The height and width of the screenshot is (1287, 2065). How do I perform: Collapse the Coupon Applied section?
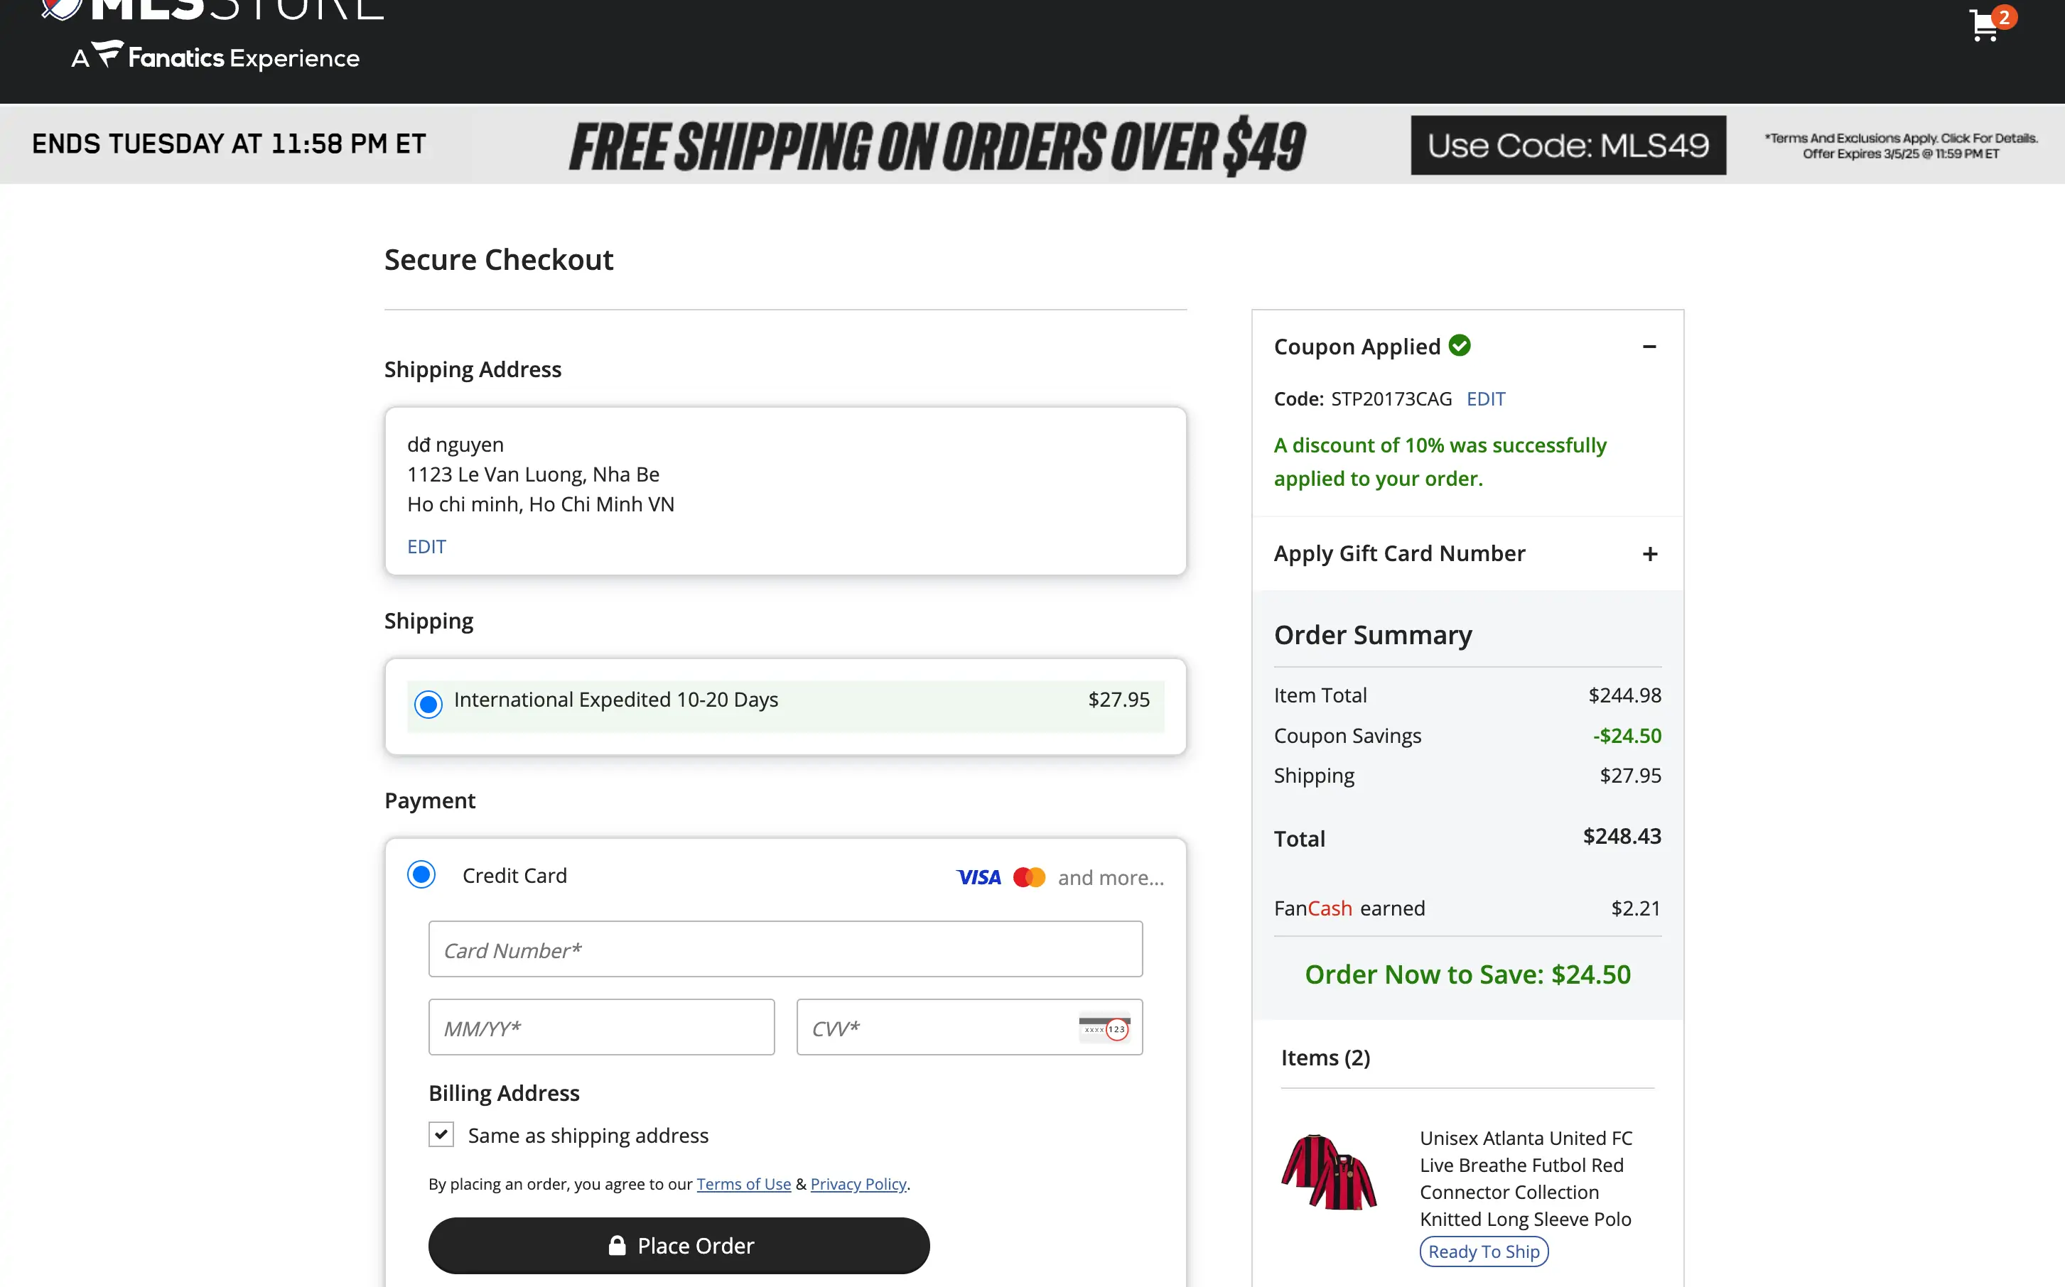[1649, 347]
